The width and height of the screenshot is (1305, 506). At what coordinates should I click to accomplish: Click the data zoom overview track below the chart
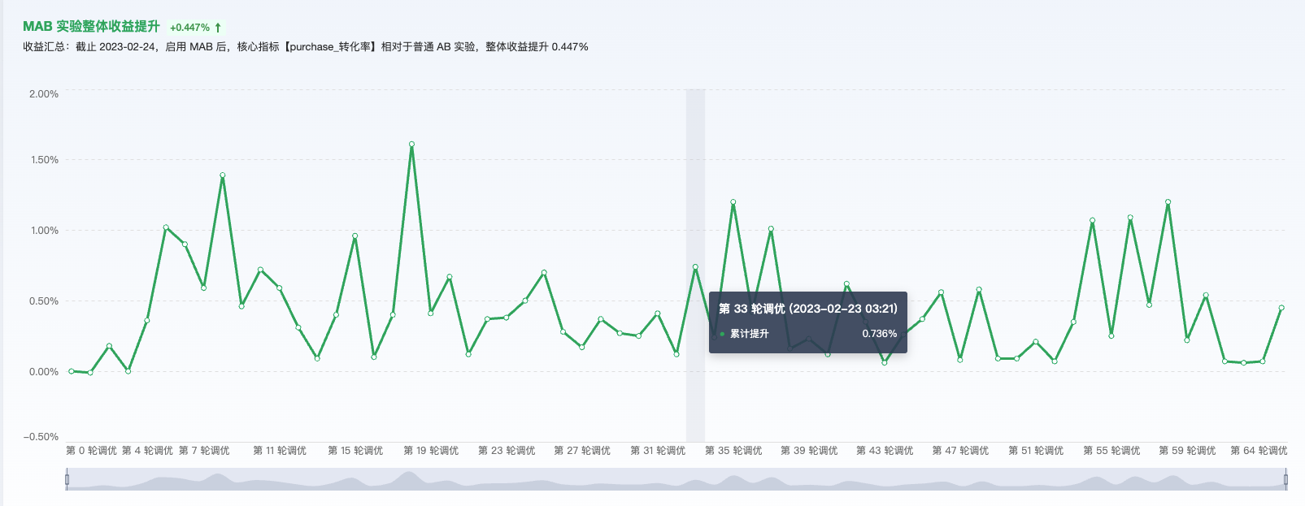676,479
